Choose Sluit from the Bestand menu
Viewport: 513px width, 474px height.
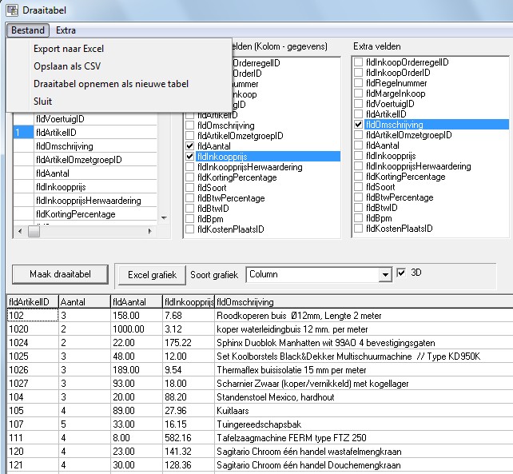tap(42, 102)
